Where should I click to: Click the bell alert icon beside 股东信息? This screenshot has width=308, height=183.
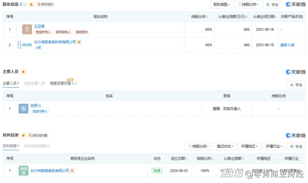pos(31,4)
